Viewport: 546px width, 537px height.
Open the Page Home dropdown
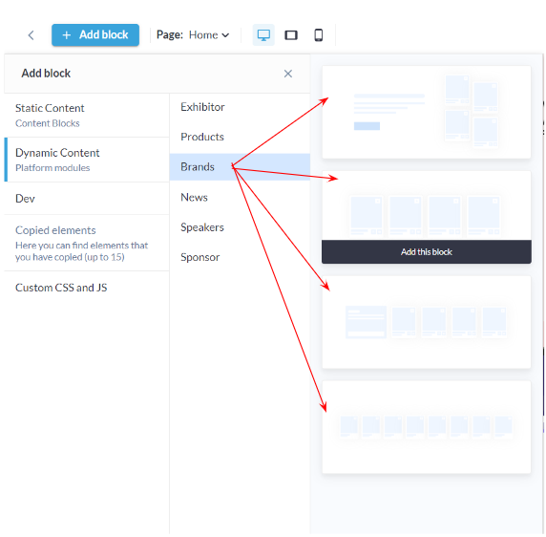[x=193, y=34]
